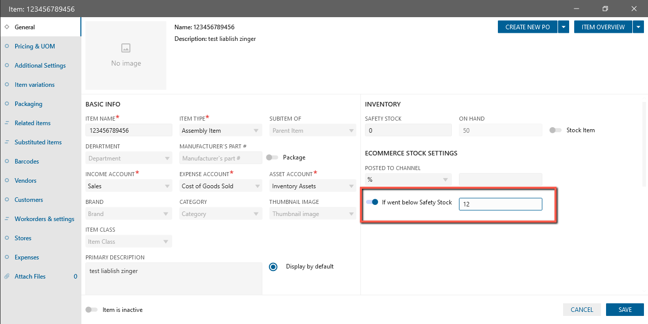Click the Workorders & settings sidebar icon
648x324 pixels.
[x=7, y=219]
